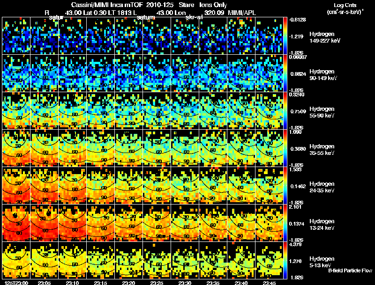Viewport: 375px width, 285px height.
Task: Click the Hydrogen 24-35 keV row label
Action: (322, 187)
